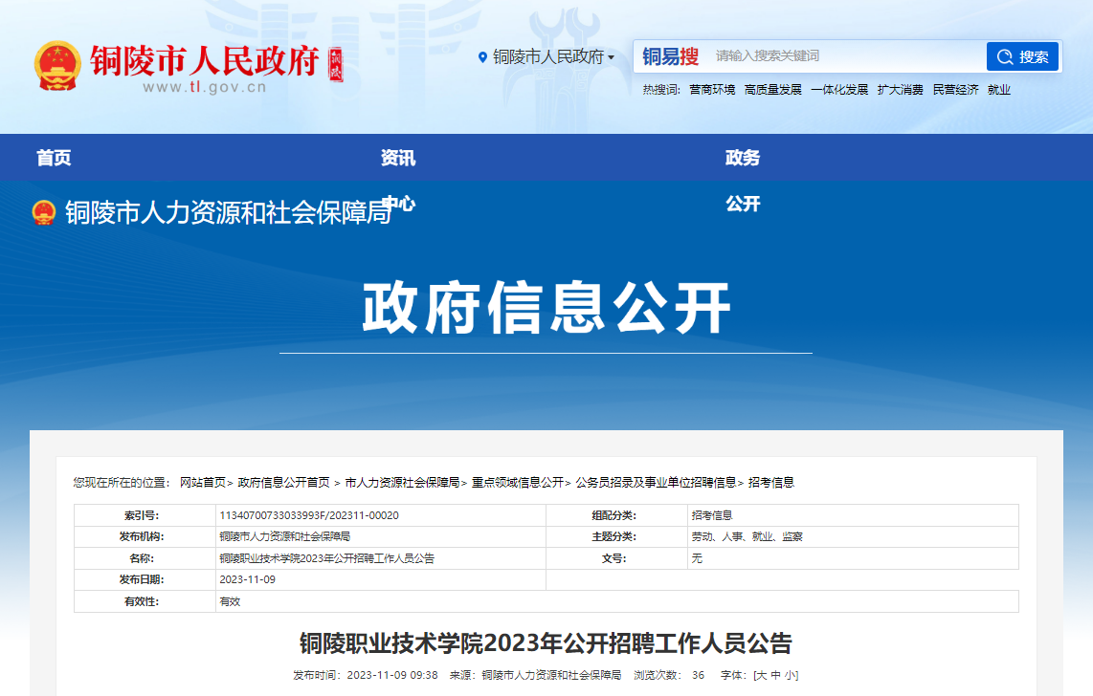The image size is (1093, 696).
Task: Select hot search term 高质量发展
Action: coord(772,90)
